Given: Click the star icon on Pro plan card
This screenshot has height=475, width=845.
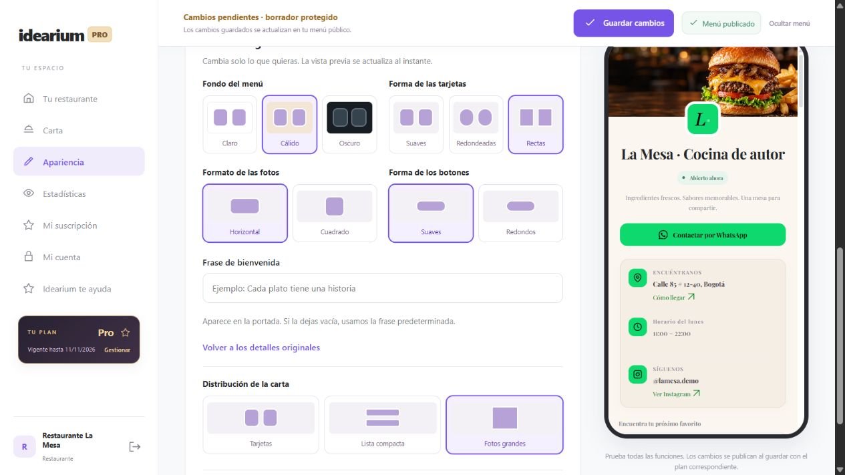Looking at the screenshot, I should click(x=125, y=332).
